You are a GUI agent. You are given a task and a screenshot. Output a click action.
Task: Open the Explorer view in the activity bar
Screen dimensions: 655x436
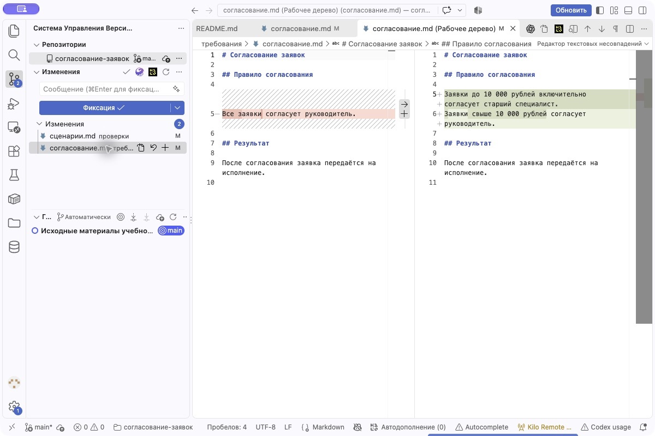pos(14,31)
